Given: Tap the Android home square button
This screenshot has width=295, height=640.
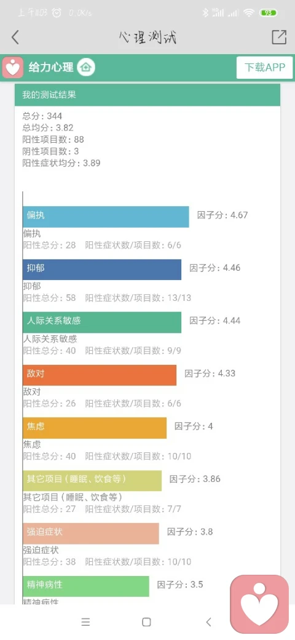Looking at the screenshot, I should click(146, 622).
